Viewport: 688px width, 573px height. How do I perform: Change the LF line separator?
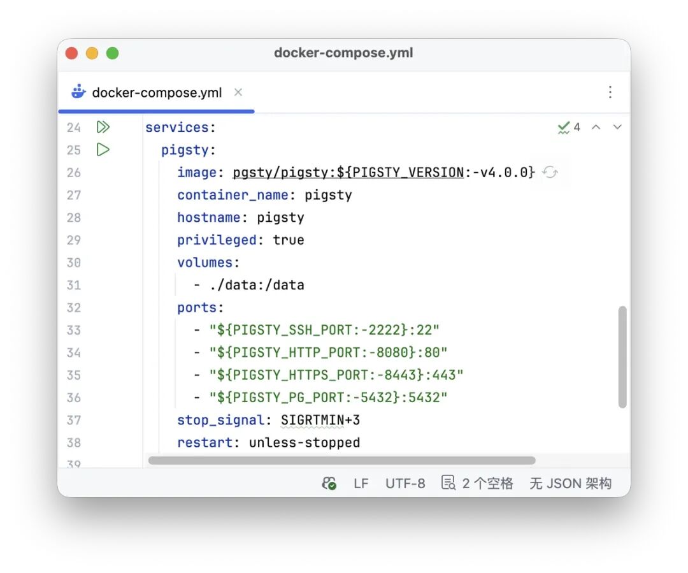pos(361,483)
